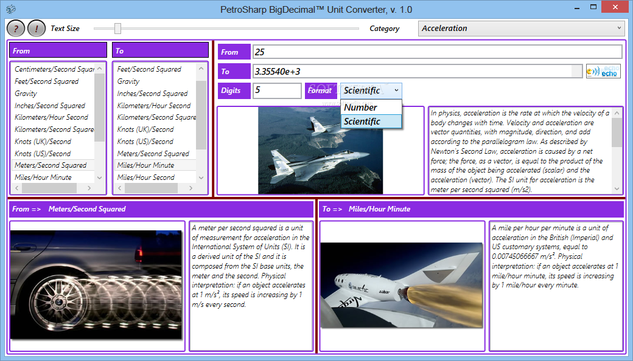Screen dimensions: 633x361
Task: Click the rocket spaceplane image
Action: click(x=402, y=284)
